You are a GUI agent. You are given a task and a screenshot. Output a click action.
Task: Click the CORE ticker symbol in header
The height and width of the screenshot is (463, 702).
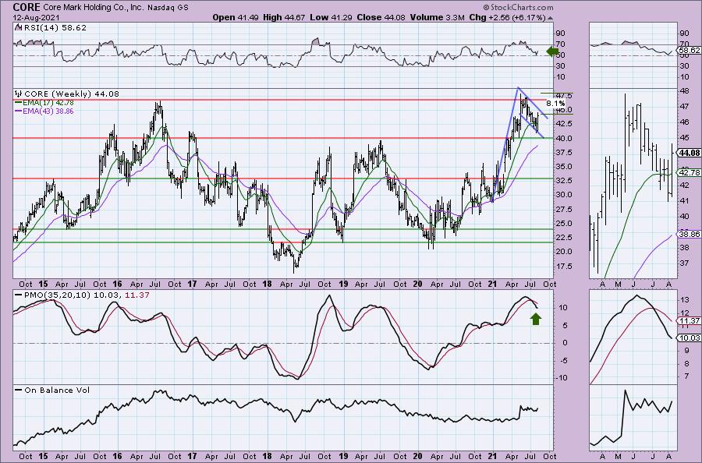pyautogui.click(x=27, y=7)
